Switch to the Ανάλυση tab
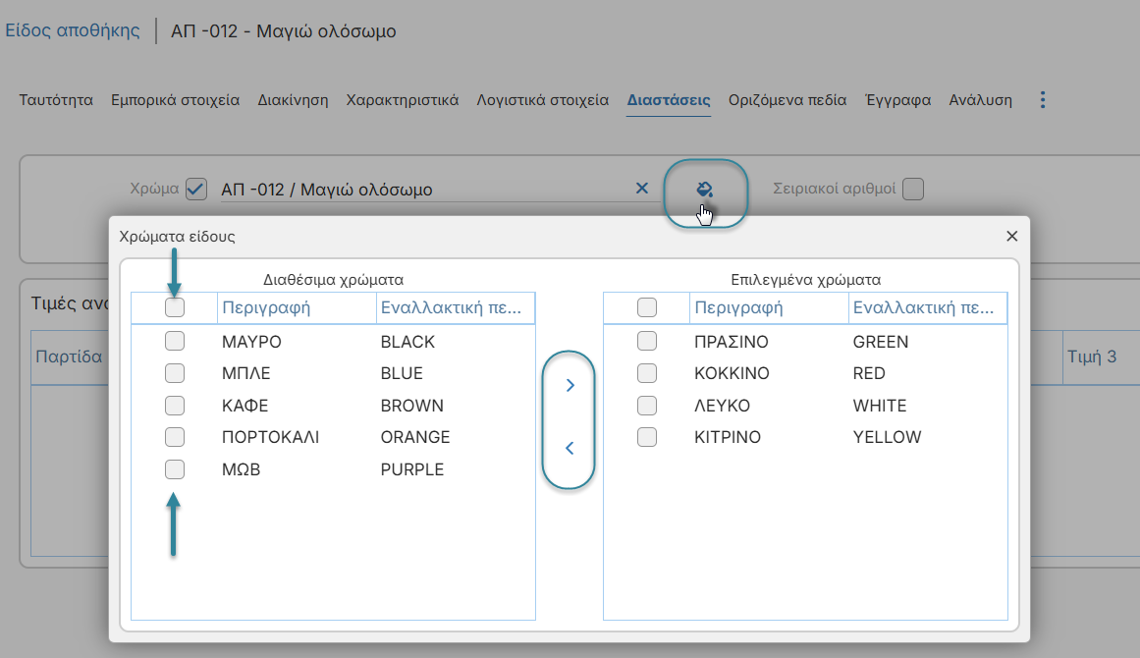 pyautogui.click(x=980, y=100)
